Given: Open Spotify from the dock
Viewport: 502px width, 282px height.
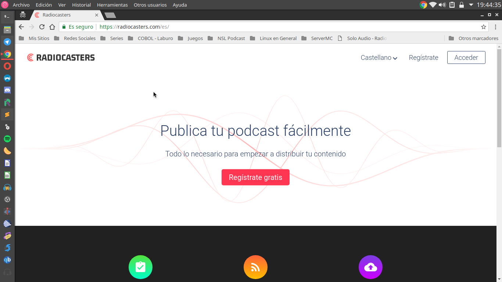Looking at the screenshot, I should [x=7, y=139].
